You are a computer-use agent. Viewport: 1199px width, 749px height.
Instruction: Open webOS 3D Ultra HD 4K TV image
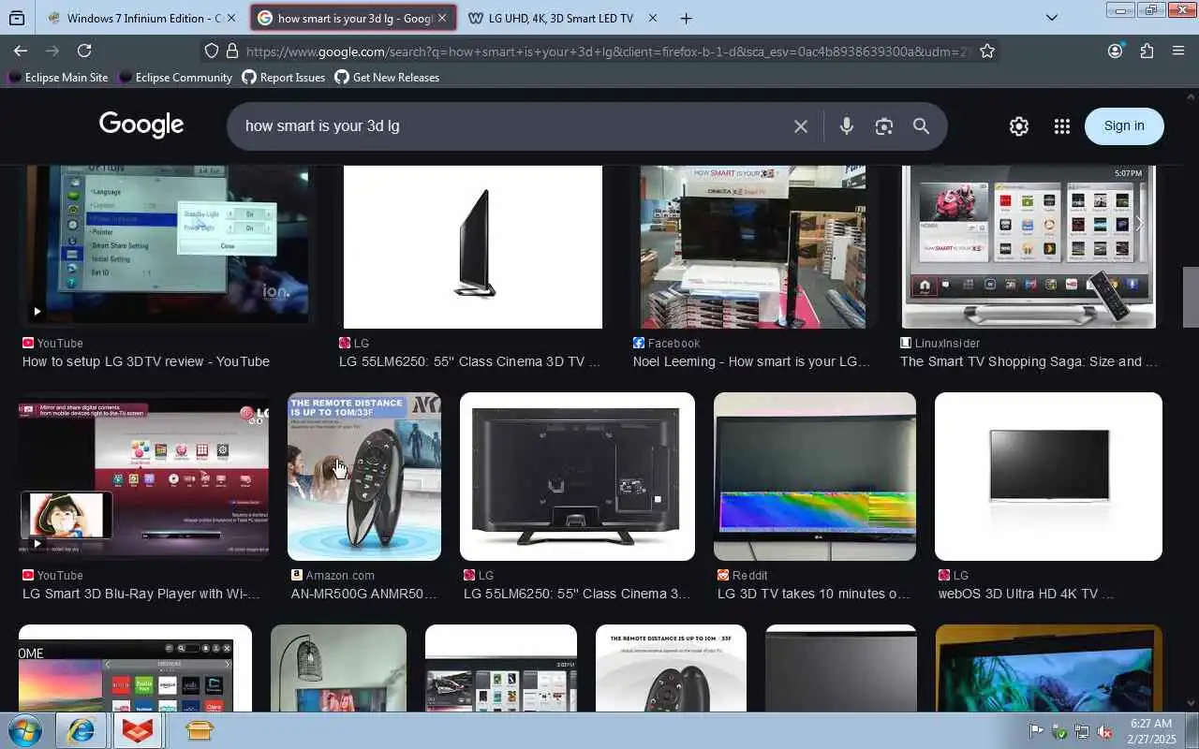point(1048,477)
